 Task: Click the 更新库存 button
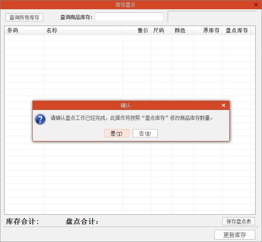(235, 235)
